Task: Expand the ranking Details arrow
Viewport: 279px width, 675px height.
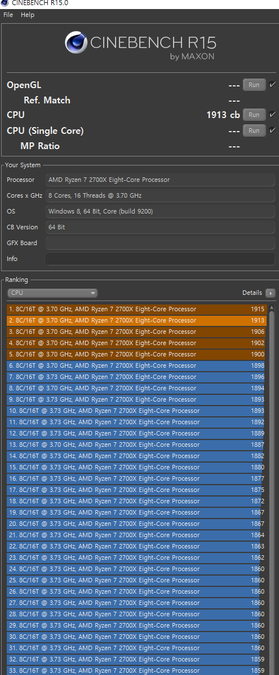Action: [x=271, y=293]
